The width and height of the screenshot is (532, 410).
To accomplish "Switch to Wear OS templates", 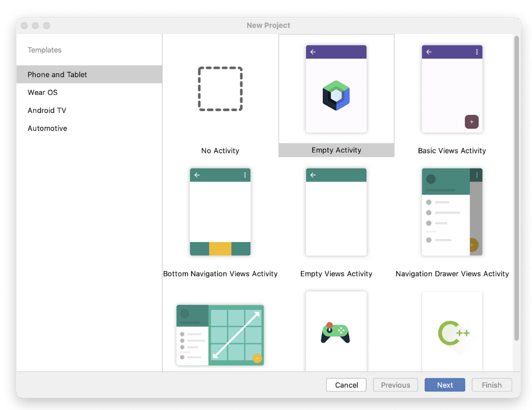I will (89, 93).
